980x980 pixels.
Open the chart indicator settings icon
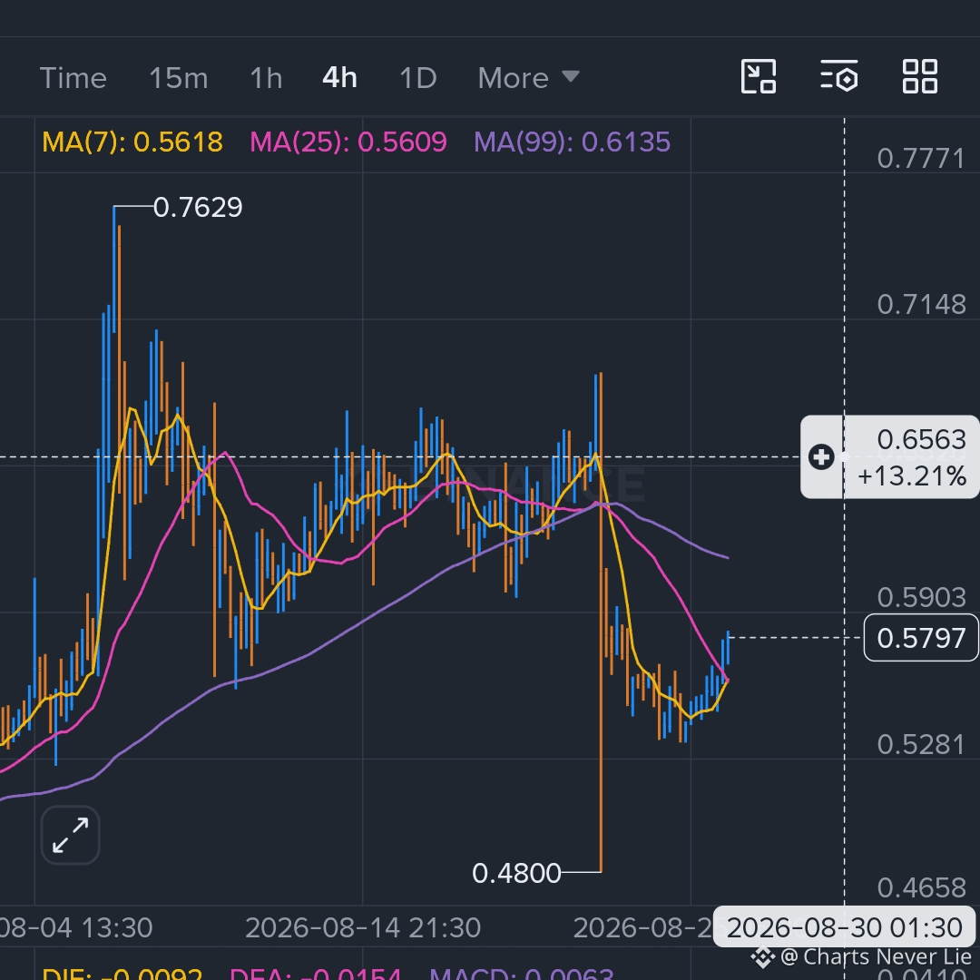[838, 77]
